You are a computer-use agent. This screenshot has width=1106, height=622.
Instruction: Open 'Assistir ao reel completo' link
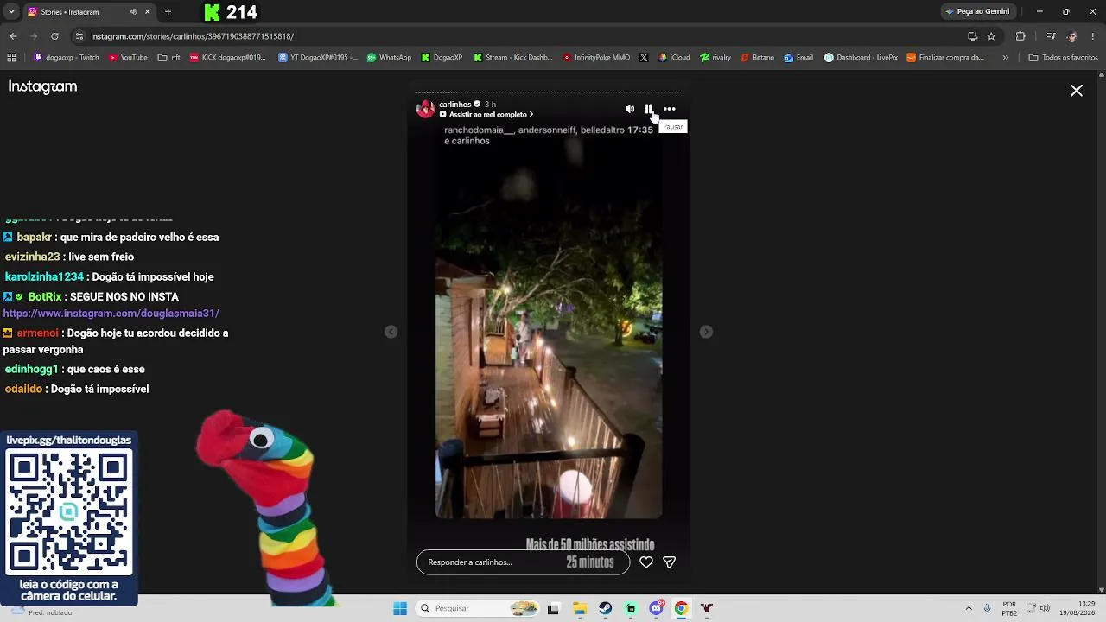[x=486, y=115]
